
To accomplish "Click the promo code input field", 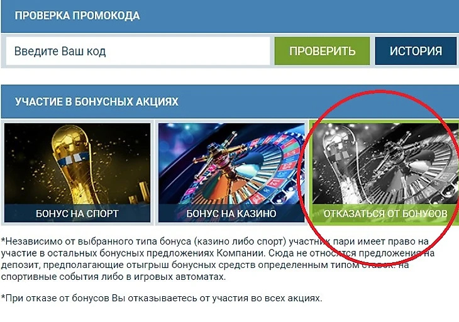I will click(x=138, y=51).
